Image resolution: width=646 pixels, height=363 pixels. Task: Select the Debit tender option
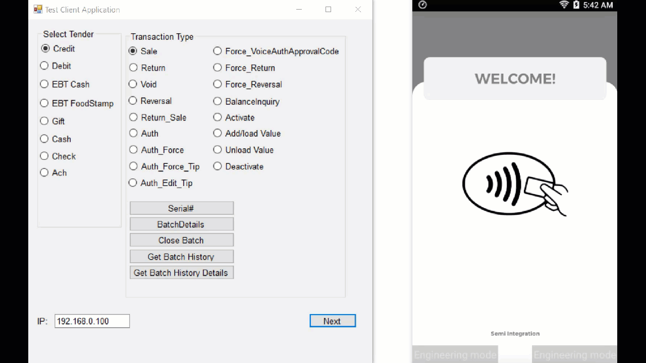[x=44, y=66]
